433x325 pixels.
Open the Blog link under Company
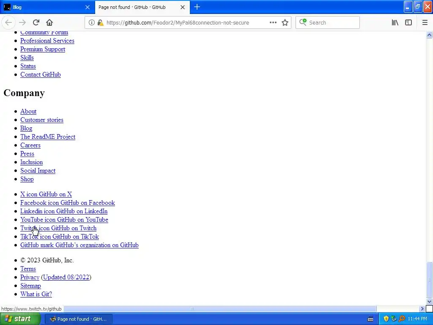(26, 128)
